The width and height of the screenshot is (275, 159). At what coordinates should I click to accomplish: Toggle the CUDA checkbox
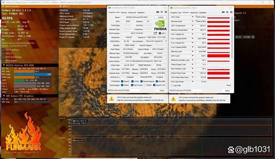click(132, 81)
